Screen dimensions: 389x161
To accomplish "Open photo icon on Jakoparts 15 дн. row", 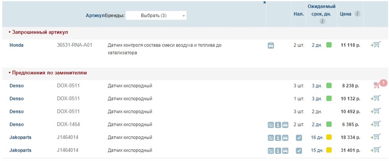I will click(x=271, y=150).
